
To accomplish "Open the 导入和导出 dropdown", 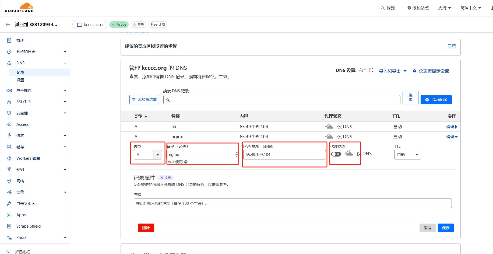I will (x=393, y=71).
